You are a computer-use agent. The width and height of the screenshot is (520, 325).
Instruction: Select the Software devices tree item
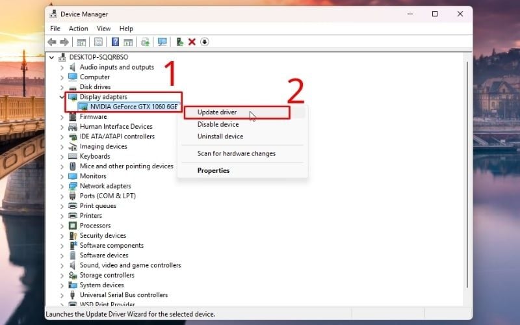(x=104, y=255)
